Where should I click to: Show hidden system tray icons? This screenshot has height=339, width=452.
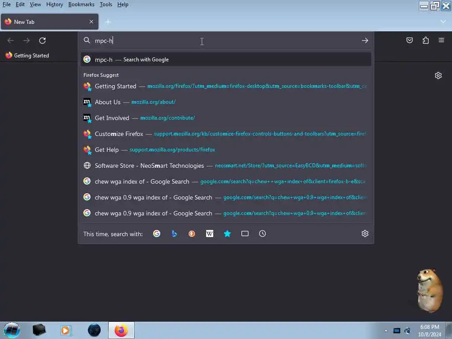[x=386, y=331]
